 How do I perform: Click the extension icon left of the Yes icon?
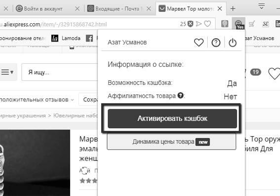(225, 24)
